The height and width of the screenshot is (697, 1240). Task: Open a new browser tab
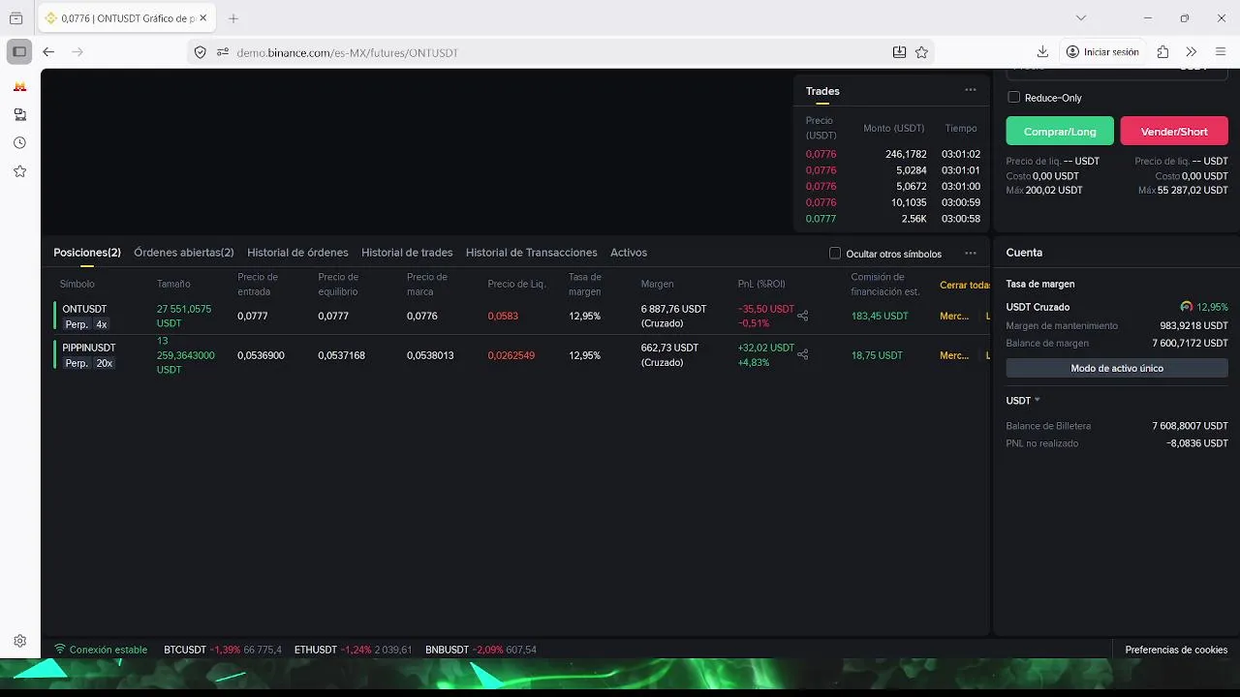[233, 18]
